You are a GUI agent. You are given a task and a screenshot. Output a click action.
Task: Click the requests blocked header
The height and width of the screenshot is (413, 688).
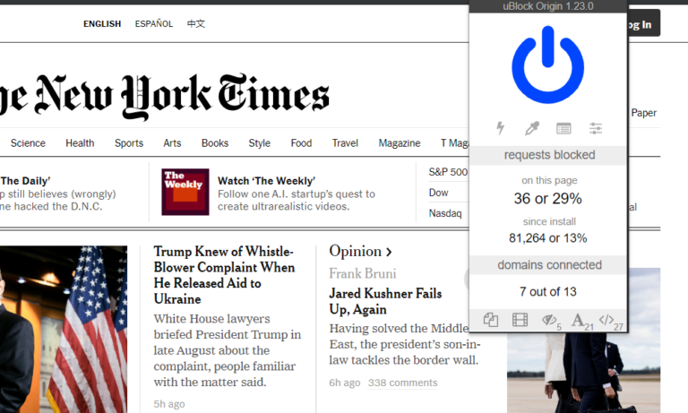tap(548, 155)
